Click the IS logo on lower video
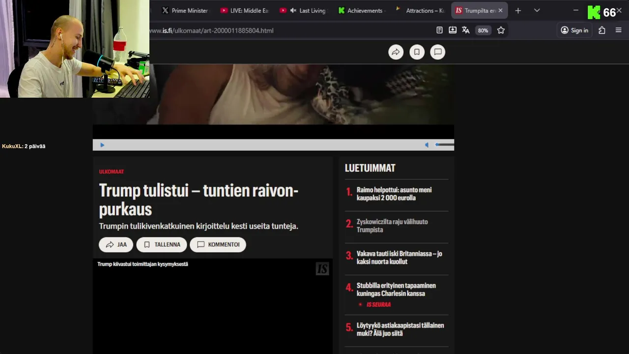 (x=322, y=268)
